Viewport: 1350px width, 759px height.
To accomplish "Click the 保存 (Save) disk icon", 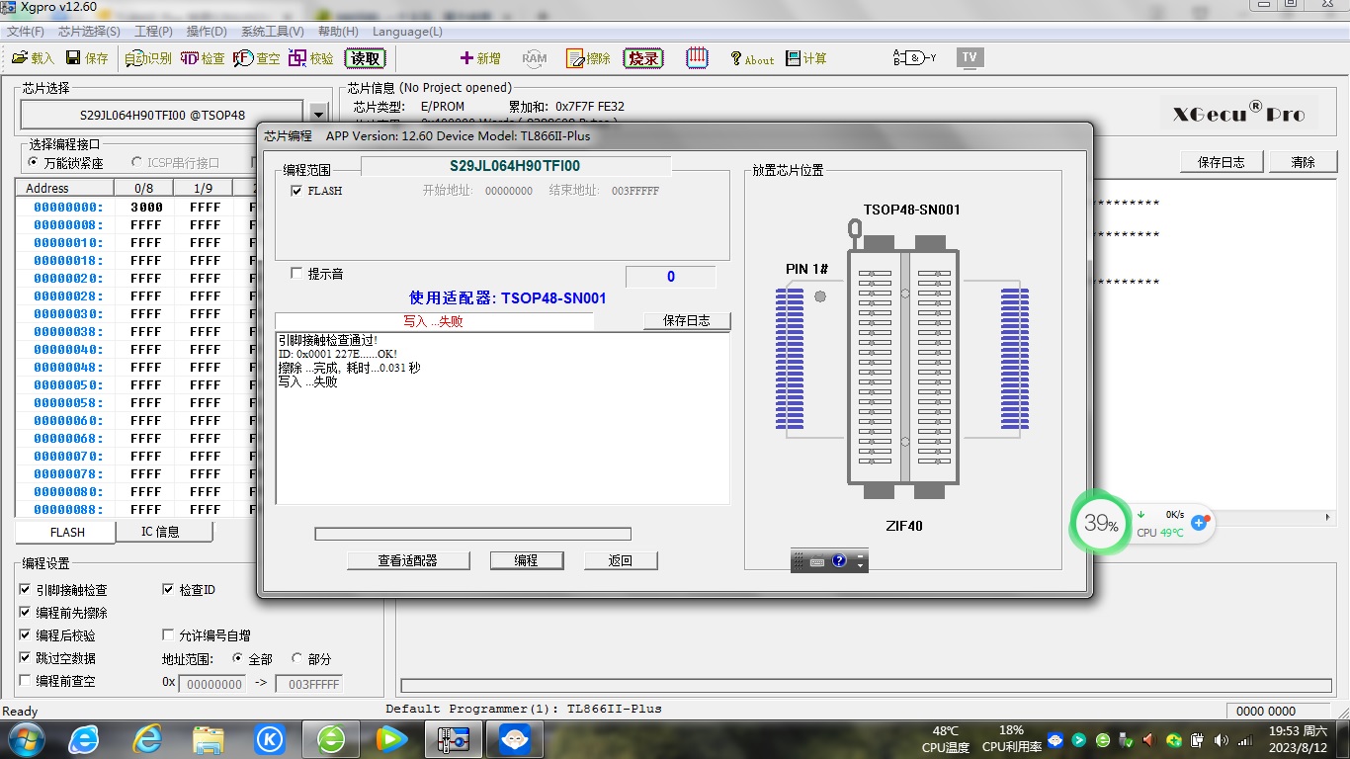I will 74,58.
